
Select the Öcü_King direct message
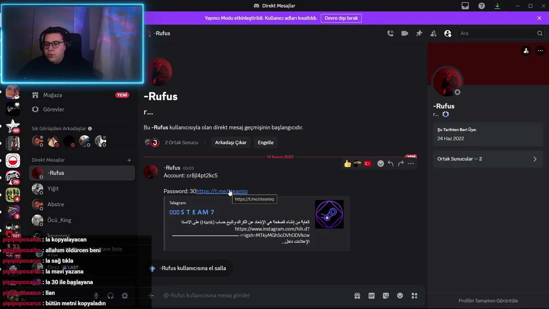point(81,220)
